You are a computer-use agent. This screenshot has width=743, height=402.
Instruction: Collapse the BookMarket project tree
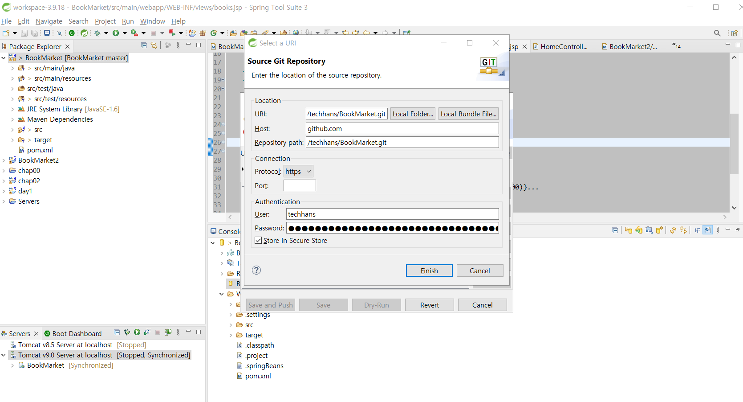pos(4,58)
